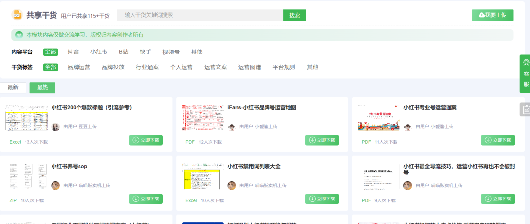The width and height of the screenshot is (530, 224).
Task: Switch to 最热 sort tab
Action: [x=43, y=88]
